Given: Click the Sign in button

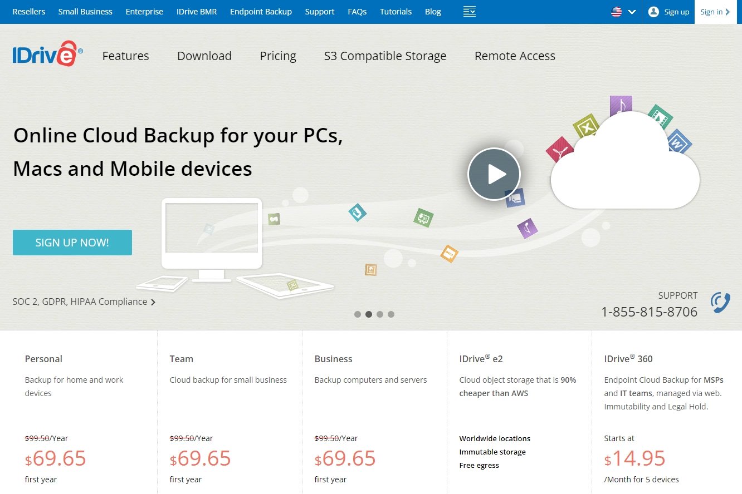Looking at the screenshot, I should pos(716,12).
